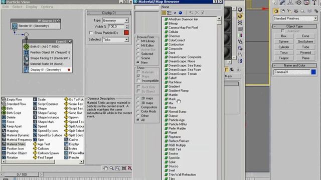Click the Position Object 01 operator icon
The height and width of the screenshot is (180, 321).
26,52
